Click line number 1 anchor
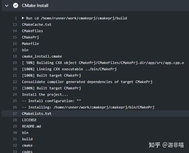The image size is (189, 153). coord(16,18)
